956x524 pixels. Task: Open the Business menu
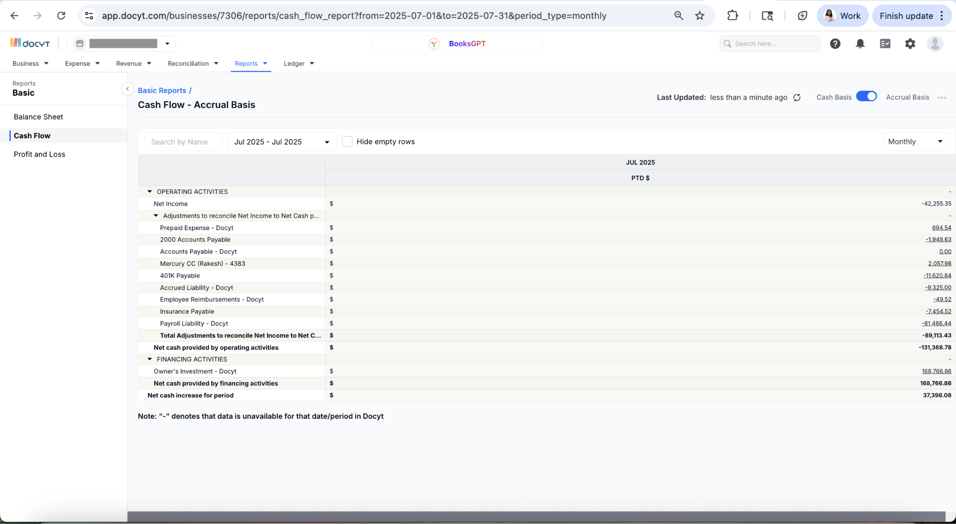click(x=30, y=64)
